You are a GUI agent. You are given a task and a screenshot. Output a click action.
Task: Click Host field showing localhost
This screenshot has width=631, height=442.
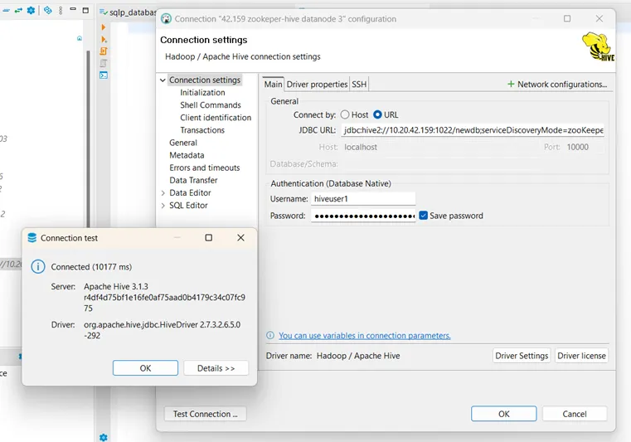tap(439, 148)
